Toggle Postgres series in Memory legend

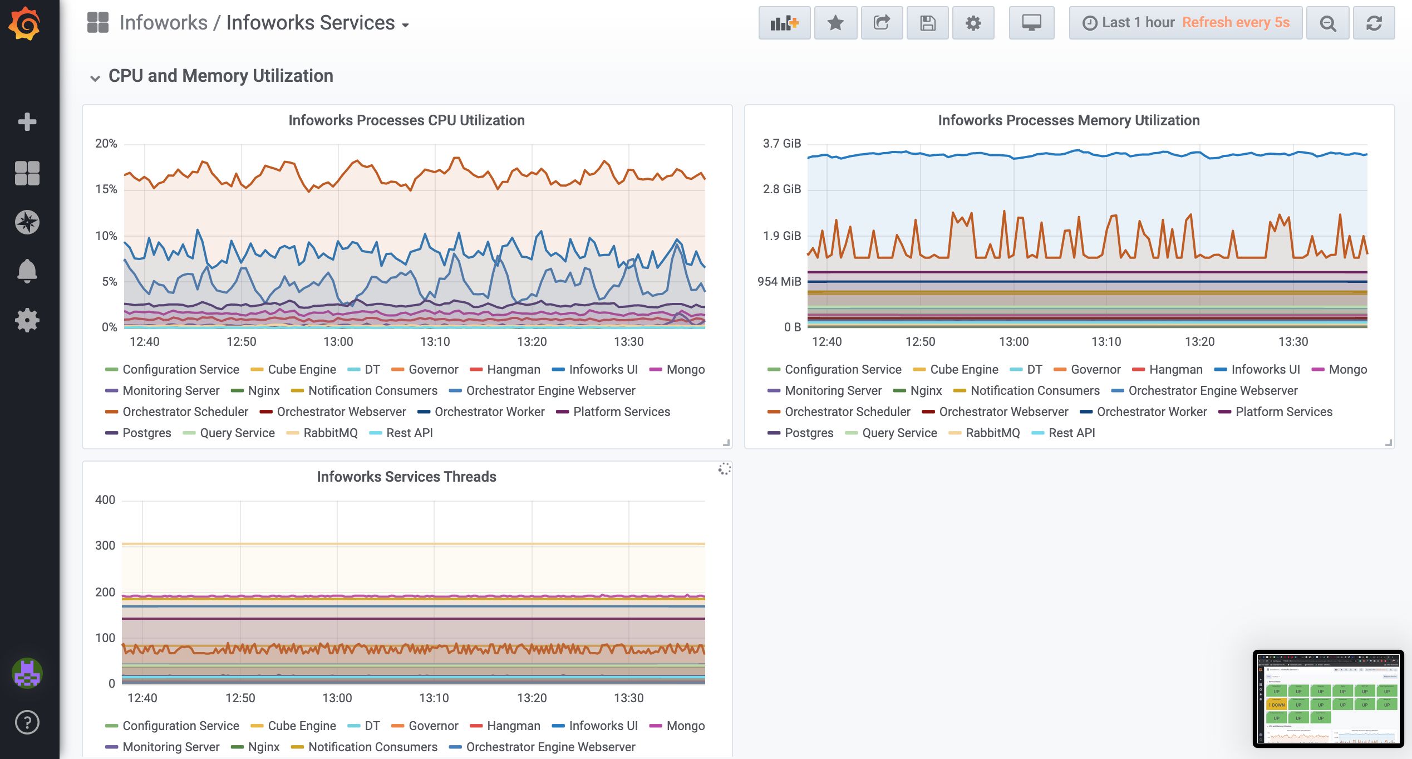click(809, 433)
